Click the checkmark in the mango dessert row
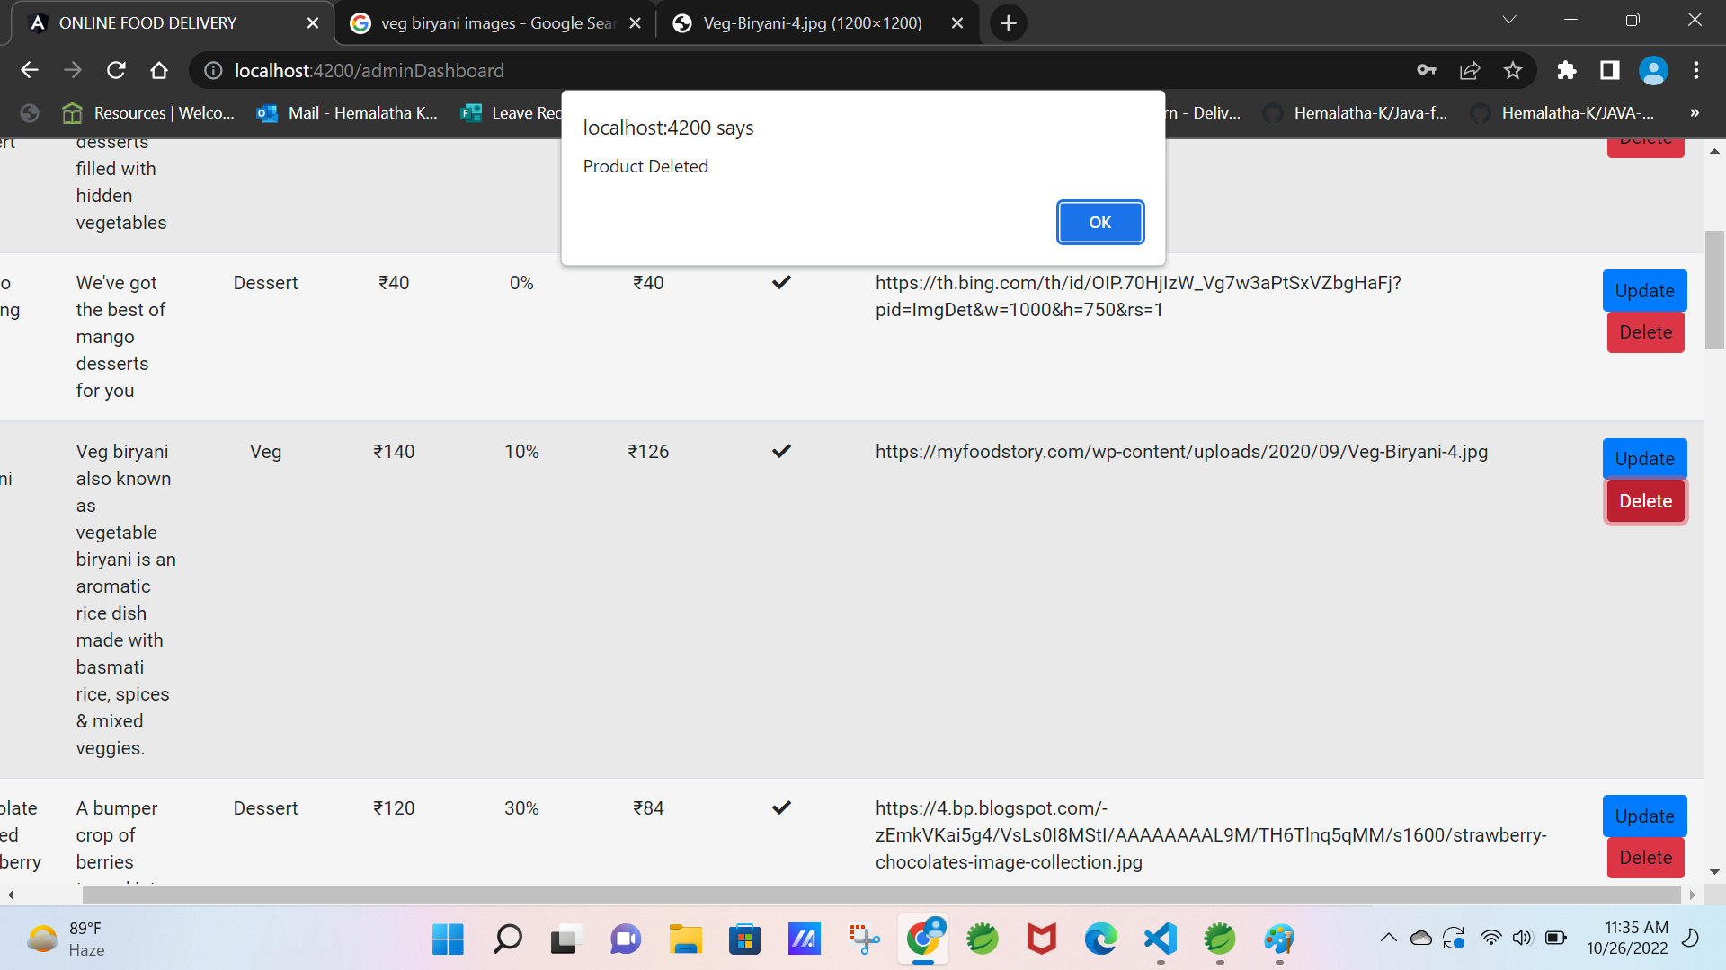Image resolution: width=1726 pixels, height=970 pixels. pos(781,282)
